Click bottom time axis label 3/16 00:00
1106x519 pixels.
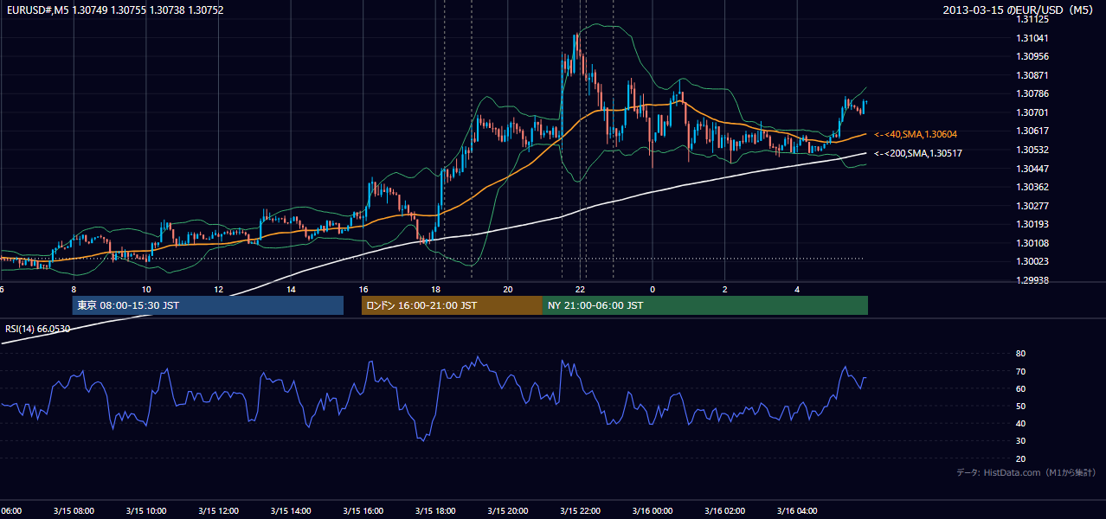click(x=653, y=511)
